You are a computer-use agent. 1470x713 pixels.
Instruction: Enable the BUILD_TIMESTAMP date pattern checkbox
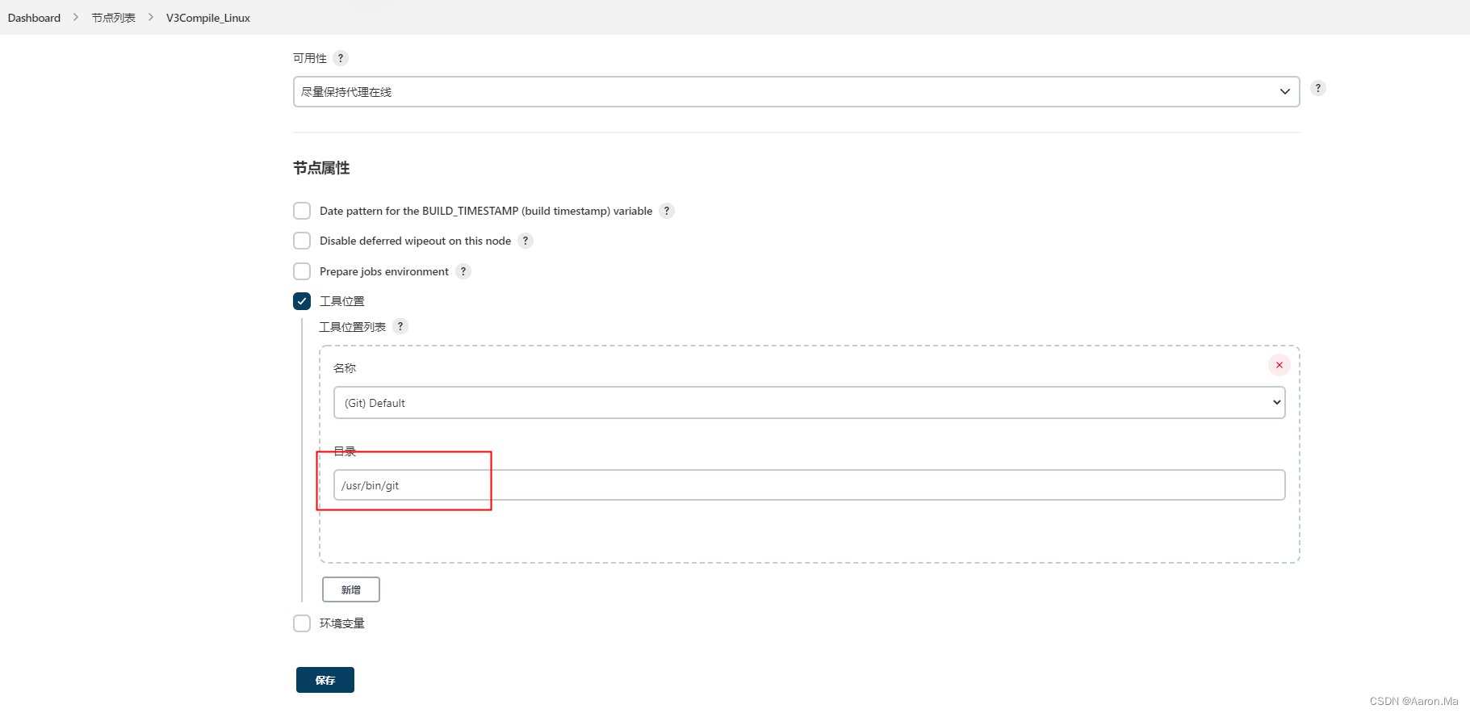pos(302,211)
